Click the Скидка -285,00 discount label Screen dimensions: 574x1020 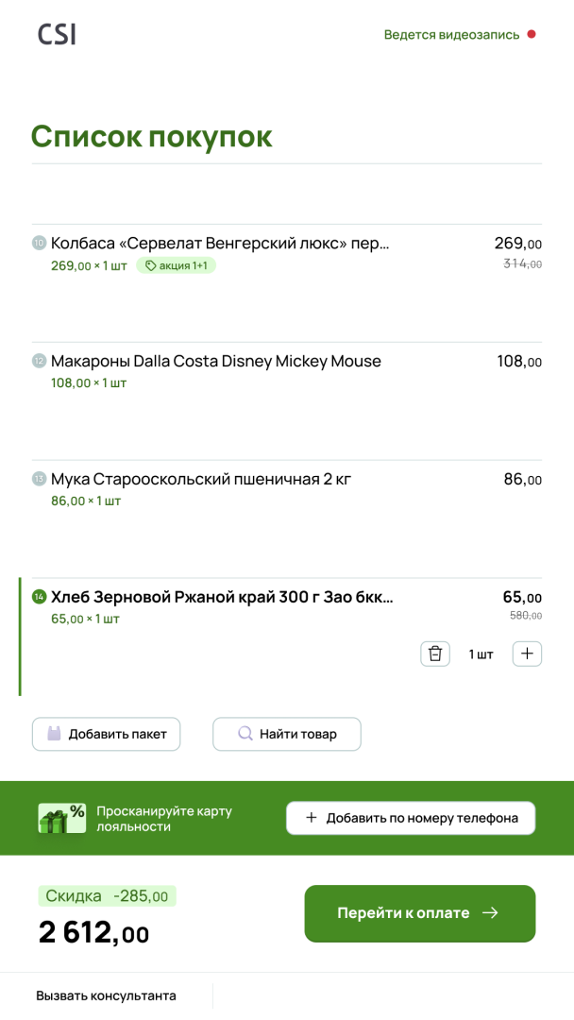107,896
